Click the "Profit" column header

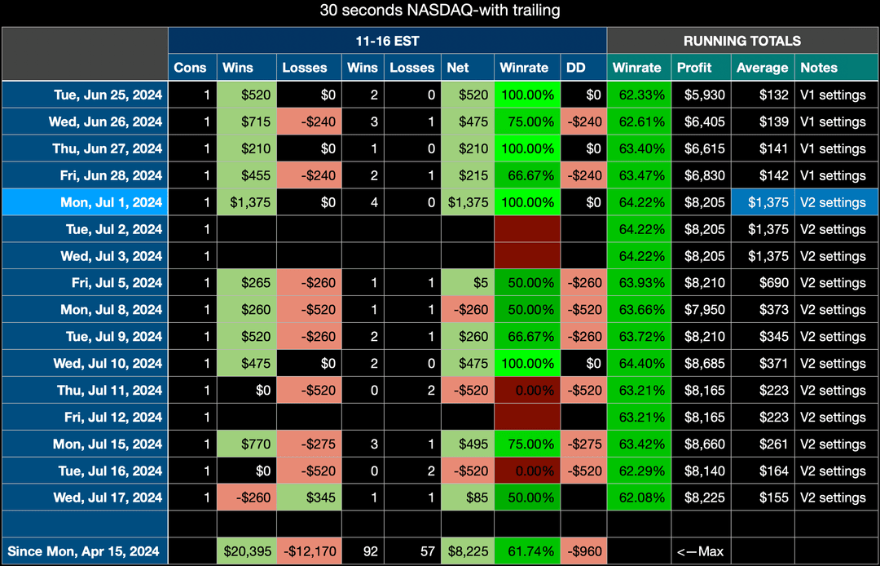pyautogui.click(x=701, y=68)
